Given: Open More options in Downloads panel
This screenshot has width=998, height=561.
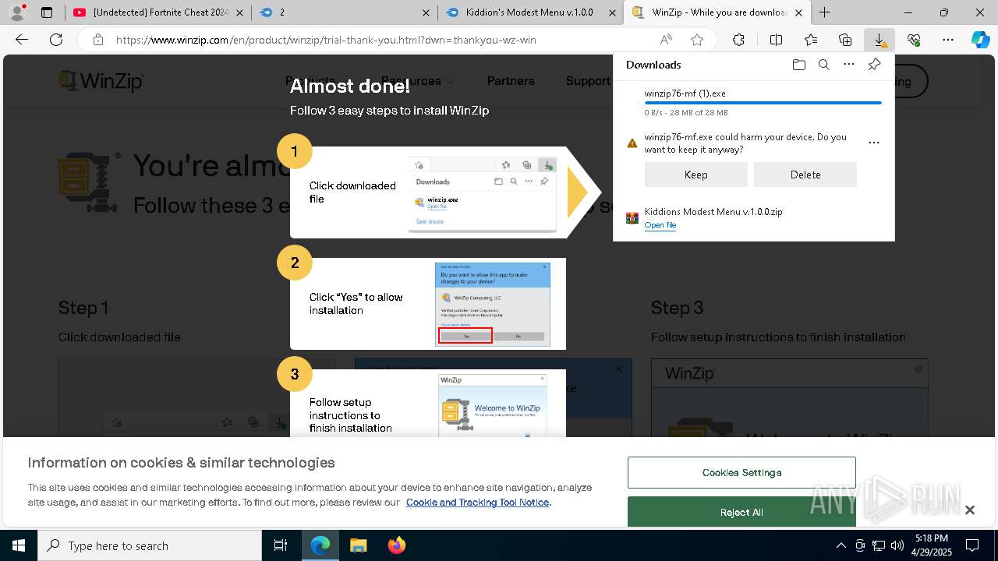Looking at the screenshot, I should pos(849,65).
